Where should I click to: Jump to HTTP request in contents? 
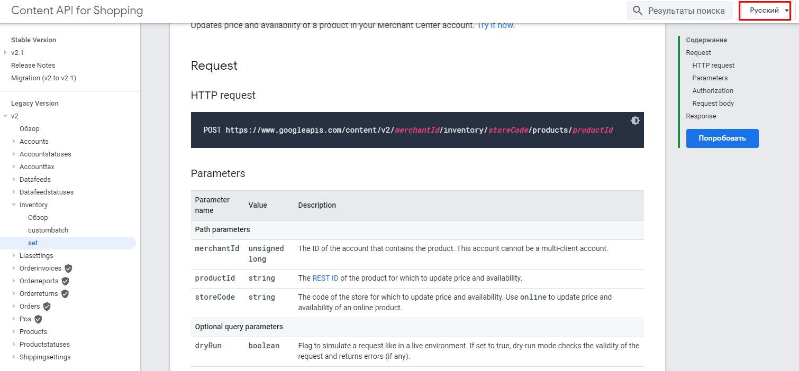tap(713, 66)
